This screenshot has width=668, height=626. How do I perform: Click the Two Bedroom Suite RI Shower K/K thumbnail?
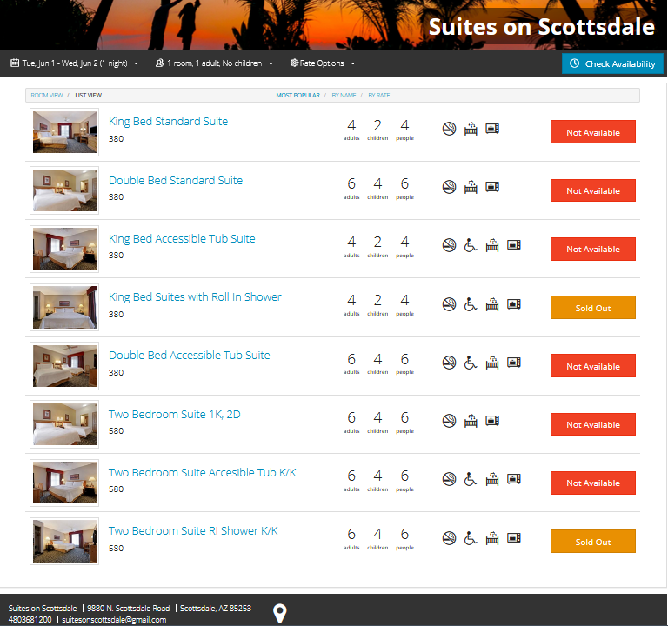(64, 542)
